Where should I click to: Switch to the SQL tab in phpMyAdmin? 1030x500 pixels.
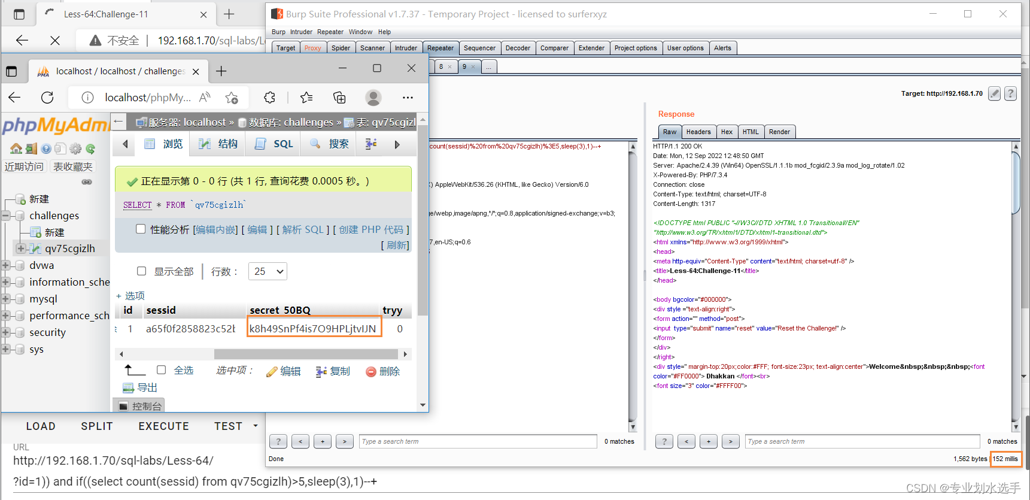[274, 144]
